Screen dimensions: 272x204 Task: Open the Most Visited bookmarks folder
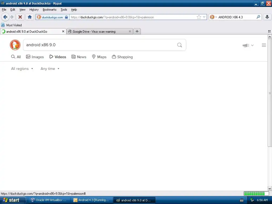(x=11, y=25)
